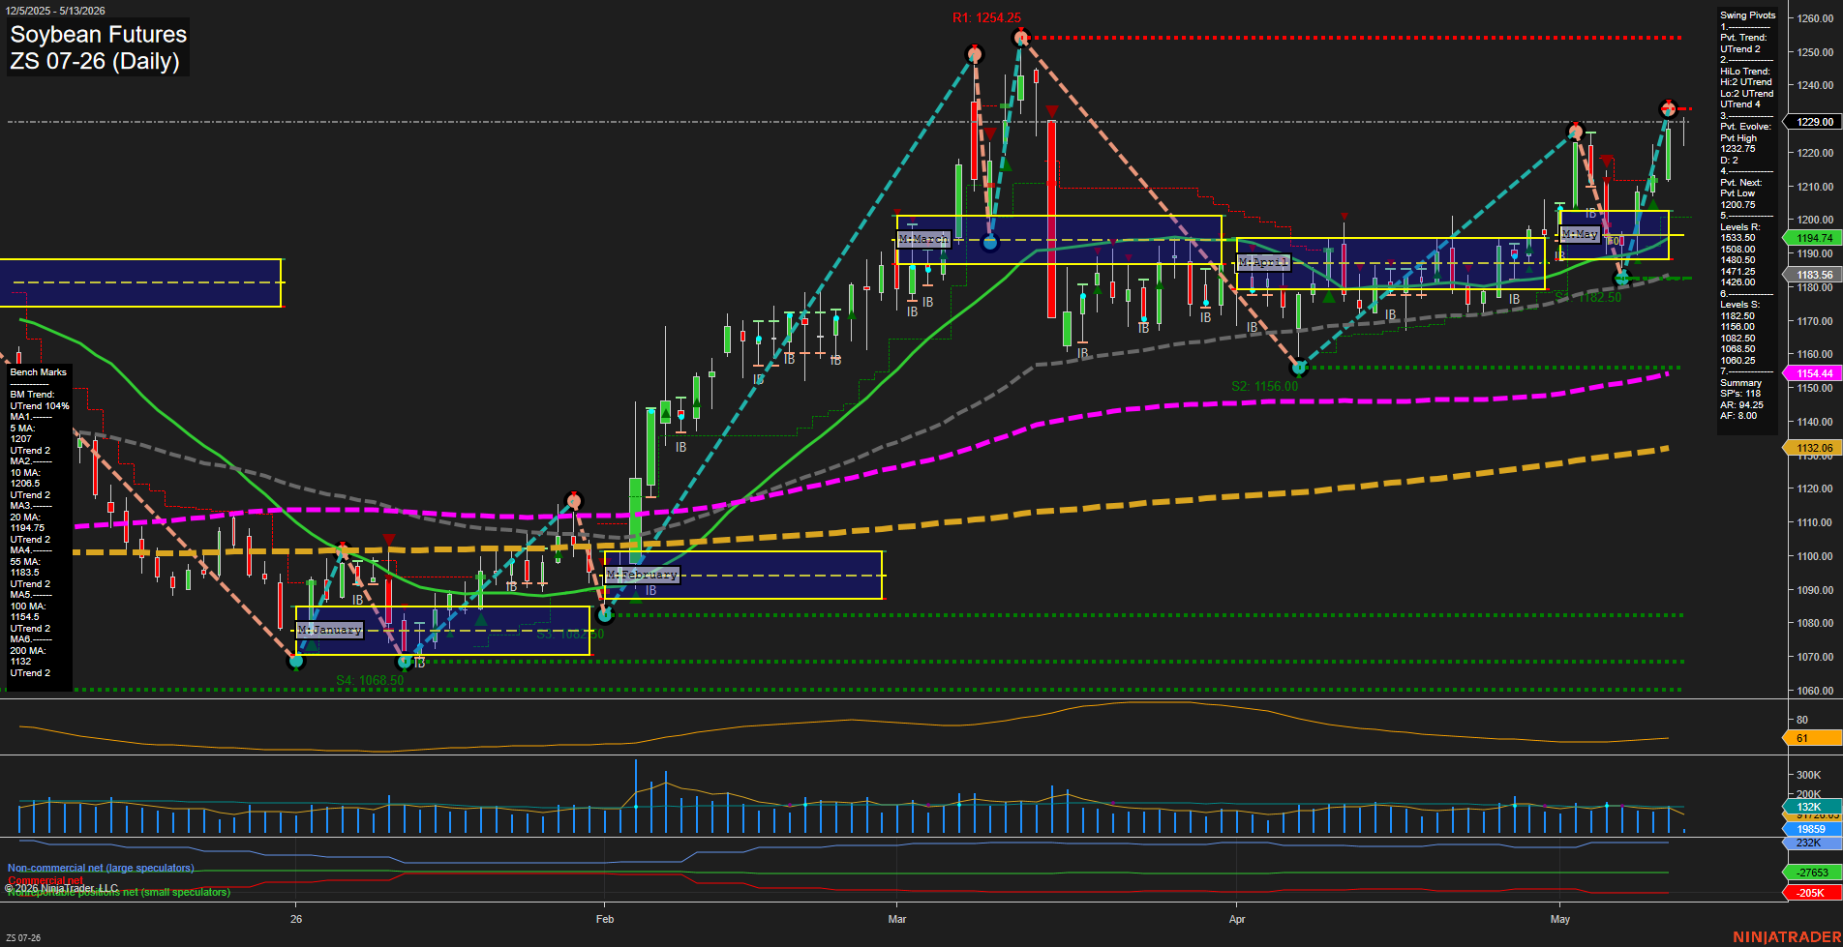This screenshot has width=1843, height=947.
Task: Select the 1060.25 support level
Action: 1737,361
